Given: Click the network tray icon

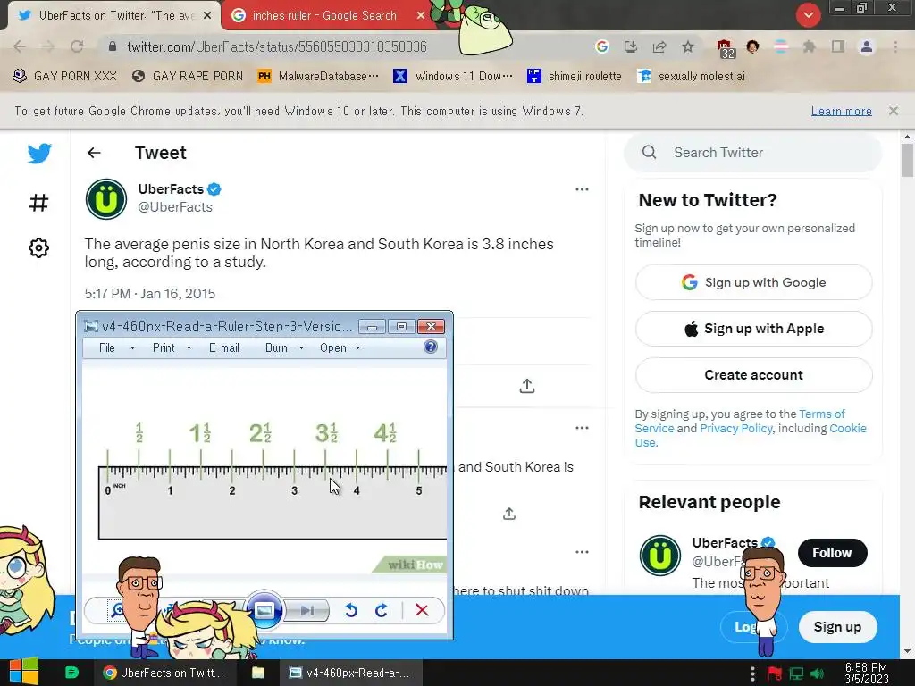Looking at the screenshot, I should tap(796, 673).
